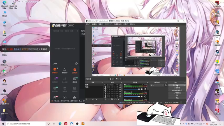Mute the 麦克风/Aux channel speaker icon
The width and height of the screenshot is (224, 126).
142,89
